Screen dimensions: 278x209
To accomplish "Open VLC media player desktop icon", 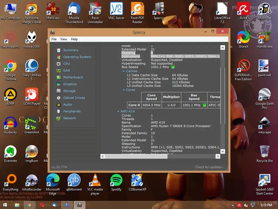I will point(95,185).
